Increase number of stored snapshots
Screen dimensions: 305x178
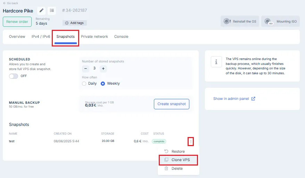103,69
